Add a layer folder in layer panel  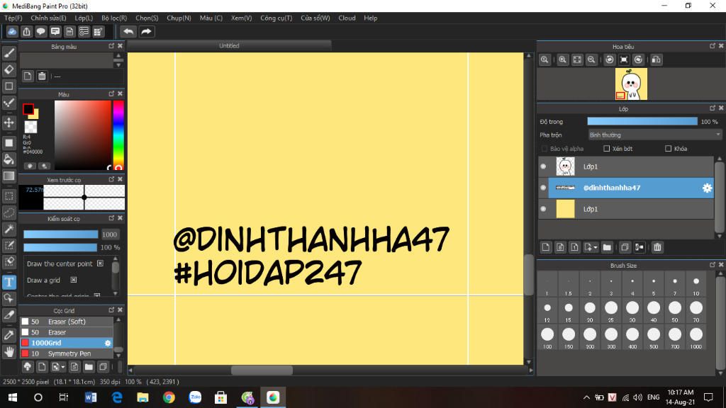click(x=607, y=247)
